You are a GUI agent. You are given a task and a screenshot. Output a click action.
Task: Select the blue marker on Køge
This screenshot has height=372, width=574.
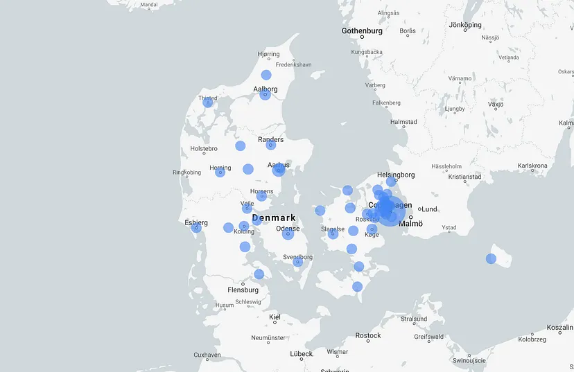point(372,229)
